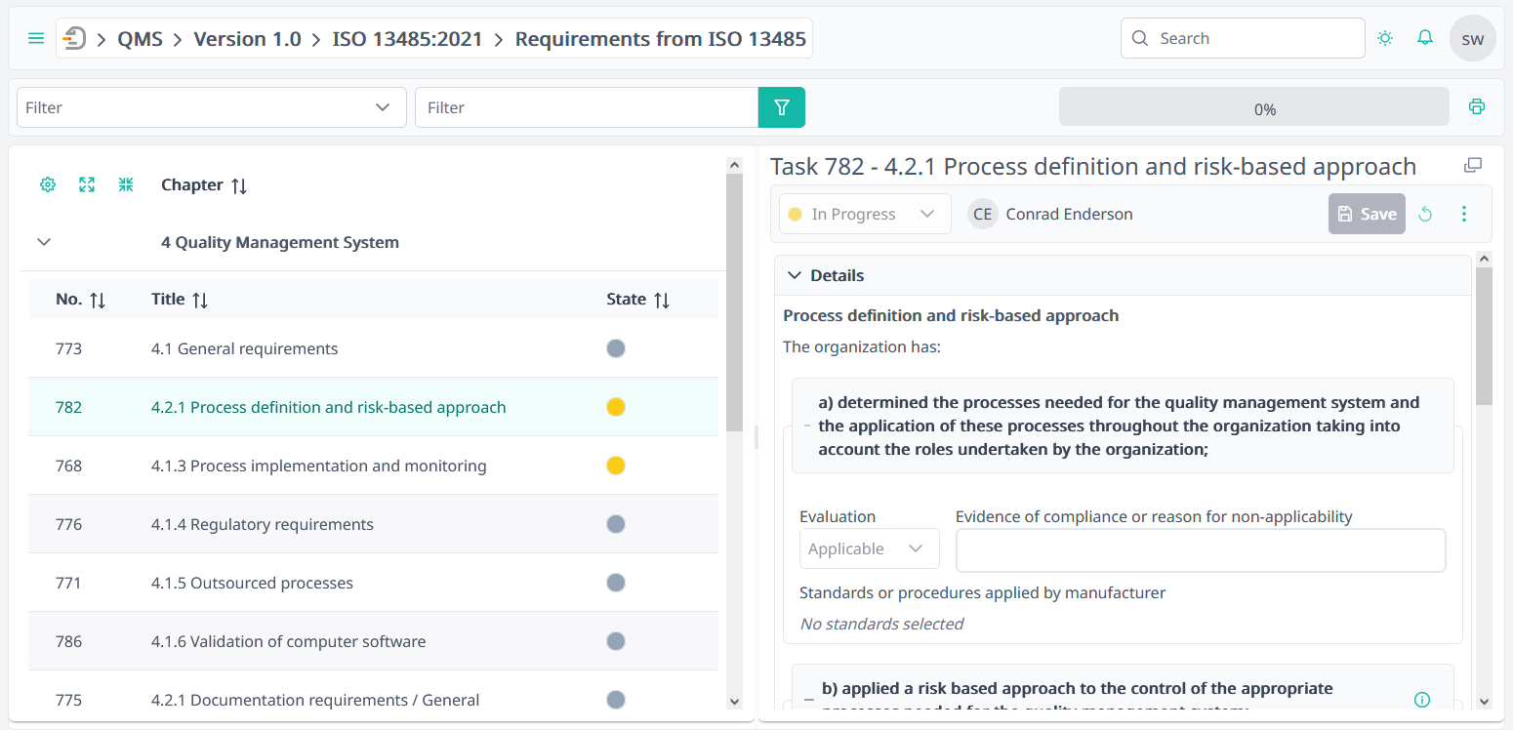Open table column settings gear

pos(47,184)
